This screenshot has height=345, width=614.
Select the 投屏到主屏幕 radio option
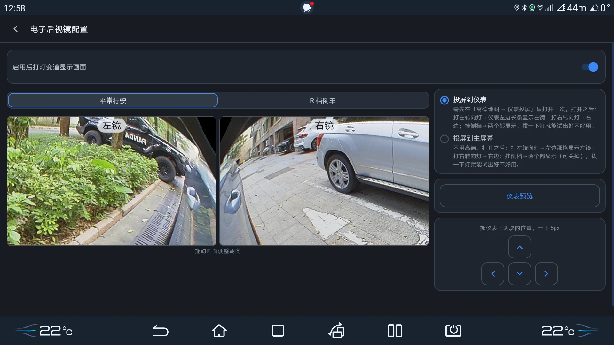click(445, 139)
